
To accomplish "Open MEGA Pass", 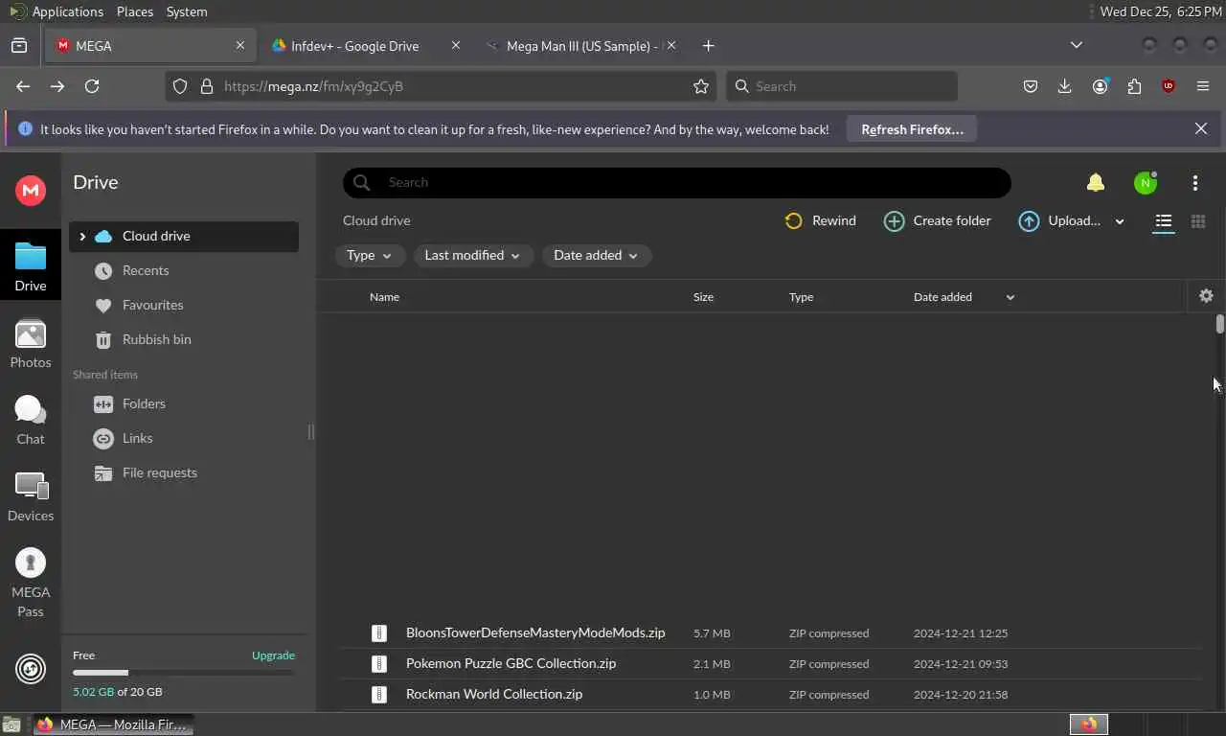I will tap(31, 583).
